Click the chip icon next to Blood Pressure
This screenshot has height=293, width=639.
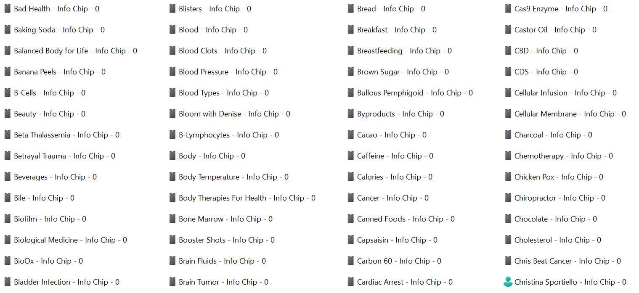pyautogui.click(x=172, y=71)
